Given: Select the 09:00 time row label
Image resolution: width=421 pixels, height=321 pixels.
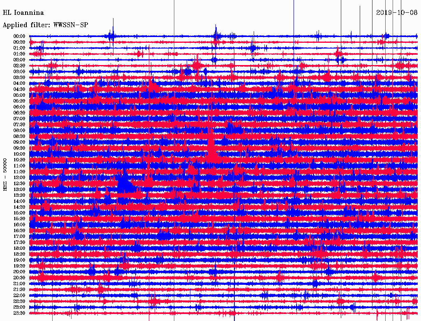Looking at the screenshot, I should [19, 142].
